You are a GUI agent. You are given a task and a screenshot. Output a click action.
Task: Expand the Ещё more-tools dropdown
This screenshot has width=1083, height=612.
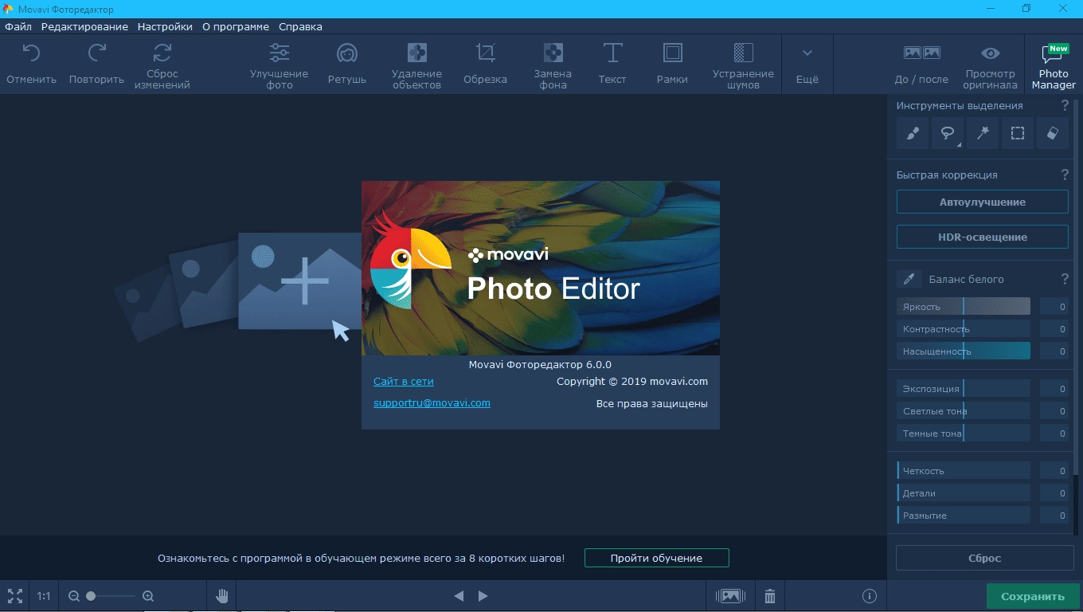point(807,64)
